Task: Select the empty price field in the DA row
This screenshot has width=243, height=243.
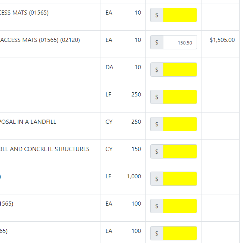Action: click(180, 70)
